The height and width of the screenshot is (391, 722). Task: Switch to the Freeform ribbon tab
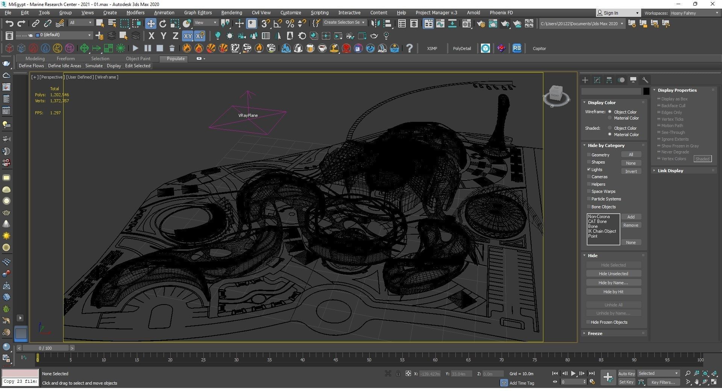[x=65, y=59]
